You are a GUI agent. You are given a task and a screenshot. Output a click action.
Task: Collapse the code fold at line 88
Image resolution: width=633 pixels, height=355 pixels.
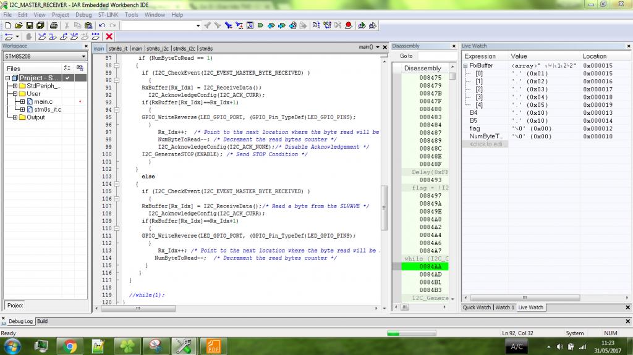[117, 65]
